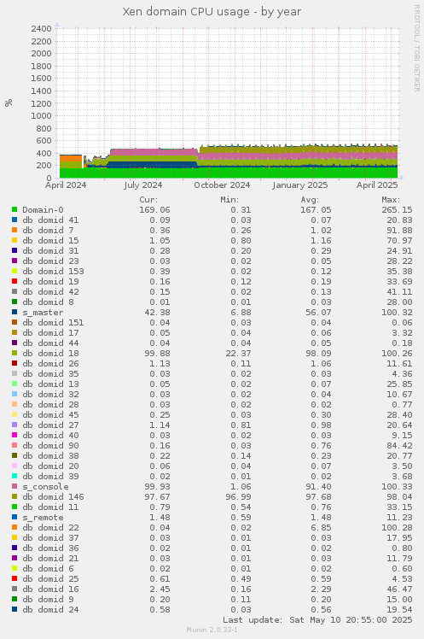Image resolution: width=424 pixels, height=639 pixels.
Task: Click the db domid 18 current value '99.88'
Action: (157, 354)
